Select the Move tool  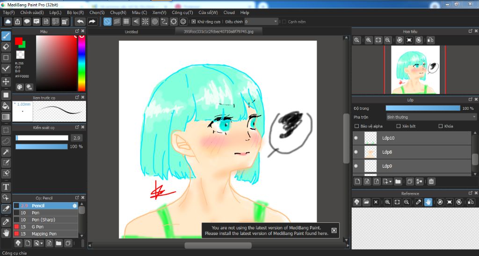[6, 81]
